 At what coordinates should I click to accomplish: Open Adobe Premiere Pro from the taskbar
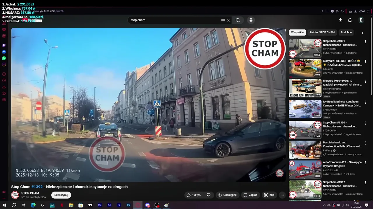[x=119, y=205]
